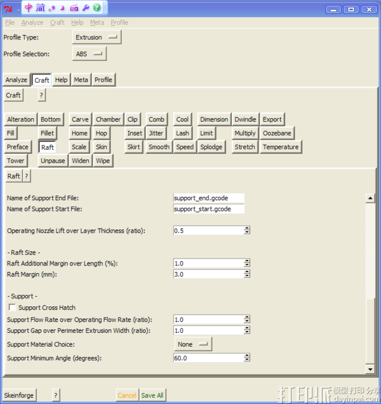Open the Profile Type Extrusion dropdown
This screenshot has width=381, height=404.
pos(97,37)
